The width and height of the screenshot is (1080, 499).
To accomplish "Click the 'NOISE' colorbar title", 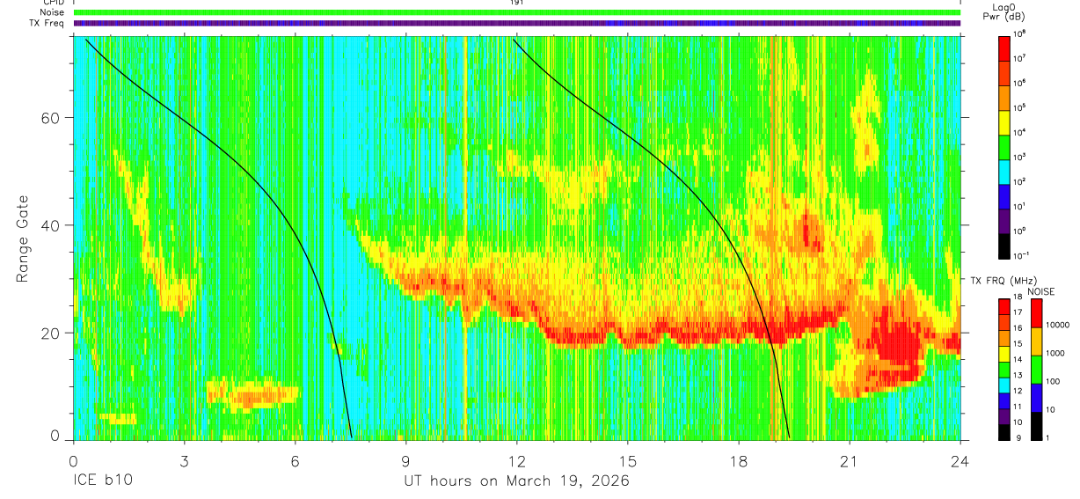I will [1040, 290].
